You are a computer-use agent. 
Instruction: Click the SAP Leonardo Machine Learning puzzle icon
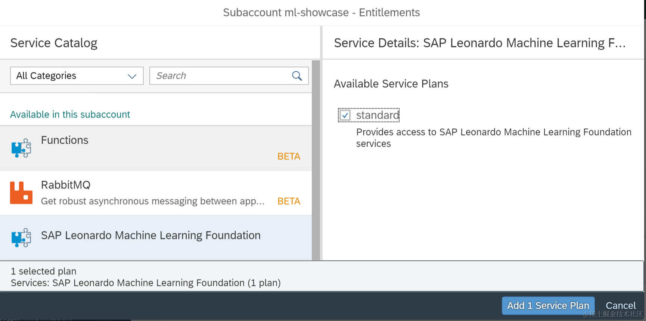click(21, 238)
